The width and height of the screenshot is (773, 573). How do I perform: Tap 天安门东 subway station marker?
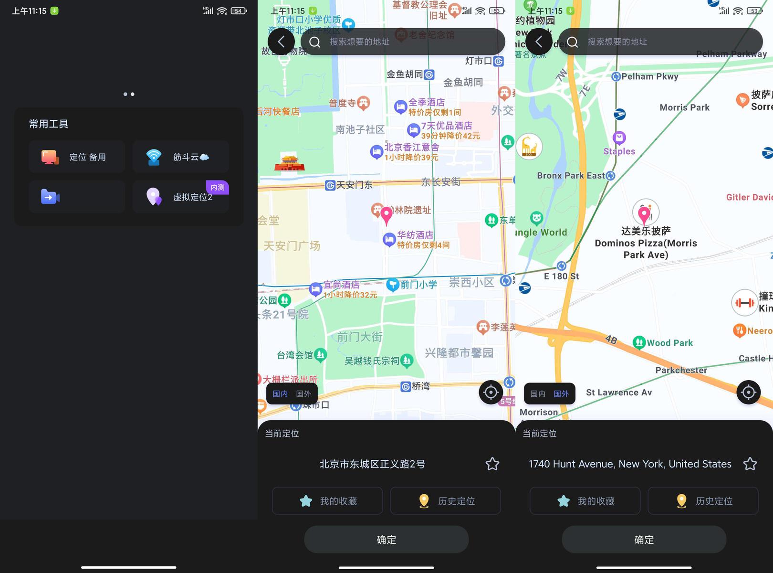[330, 185]
